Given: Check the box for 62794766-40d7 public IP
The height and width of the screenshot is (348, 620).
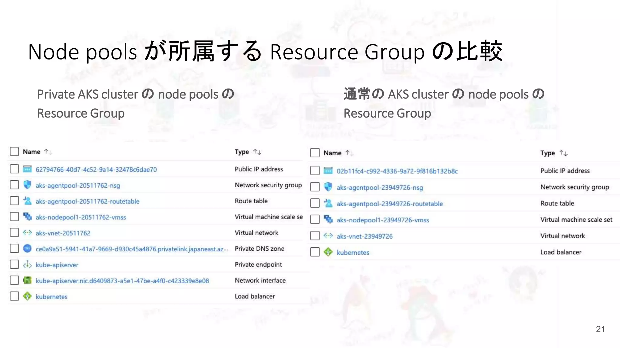Looking at the screenshot, I should pos(14,169).
